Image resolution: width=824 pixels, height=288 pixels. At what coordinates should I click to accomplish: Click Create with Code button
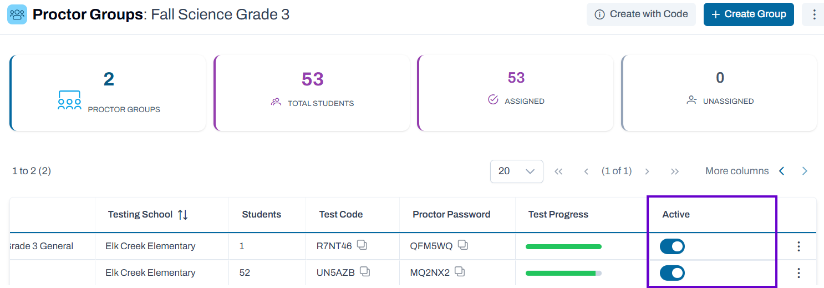(641, 14)
